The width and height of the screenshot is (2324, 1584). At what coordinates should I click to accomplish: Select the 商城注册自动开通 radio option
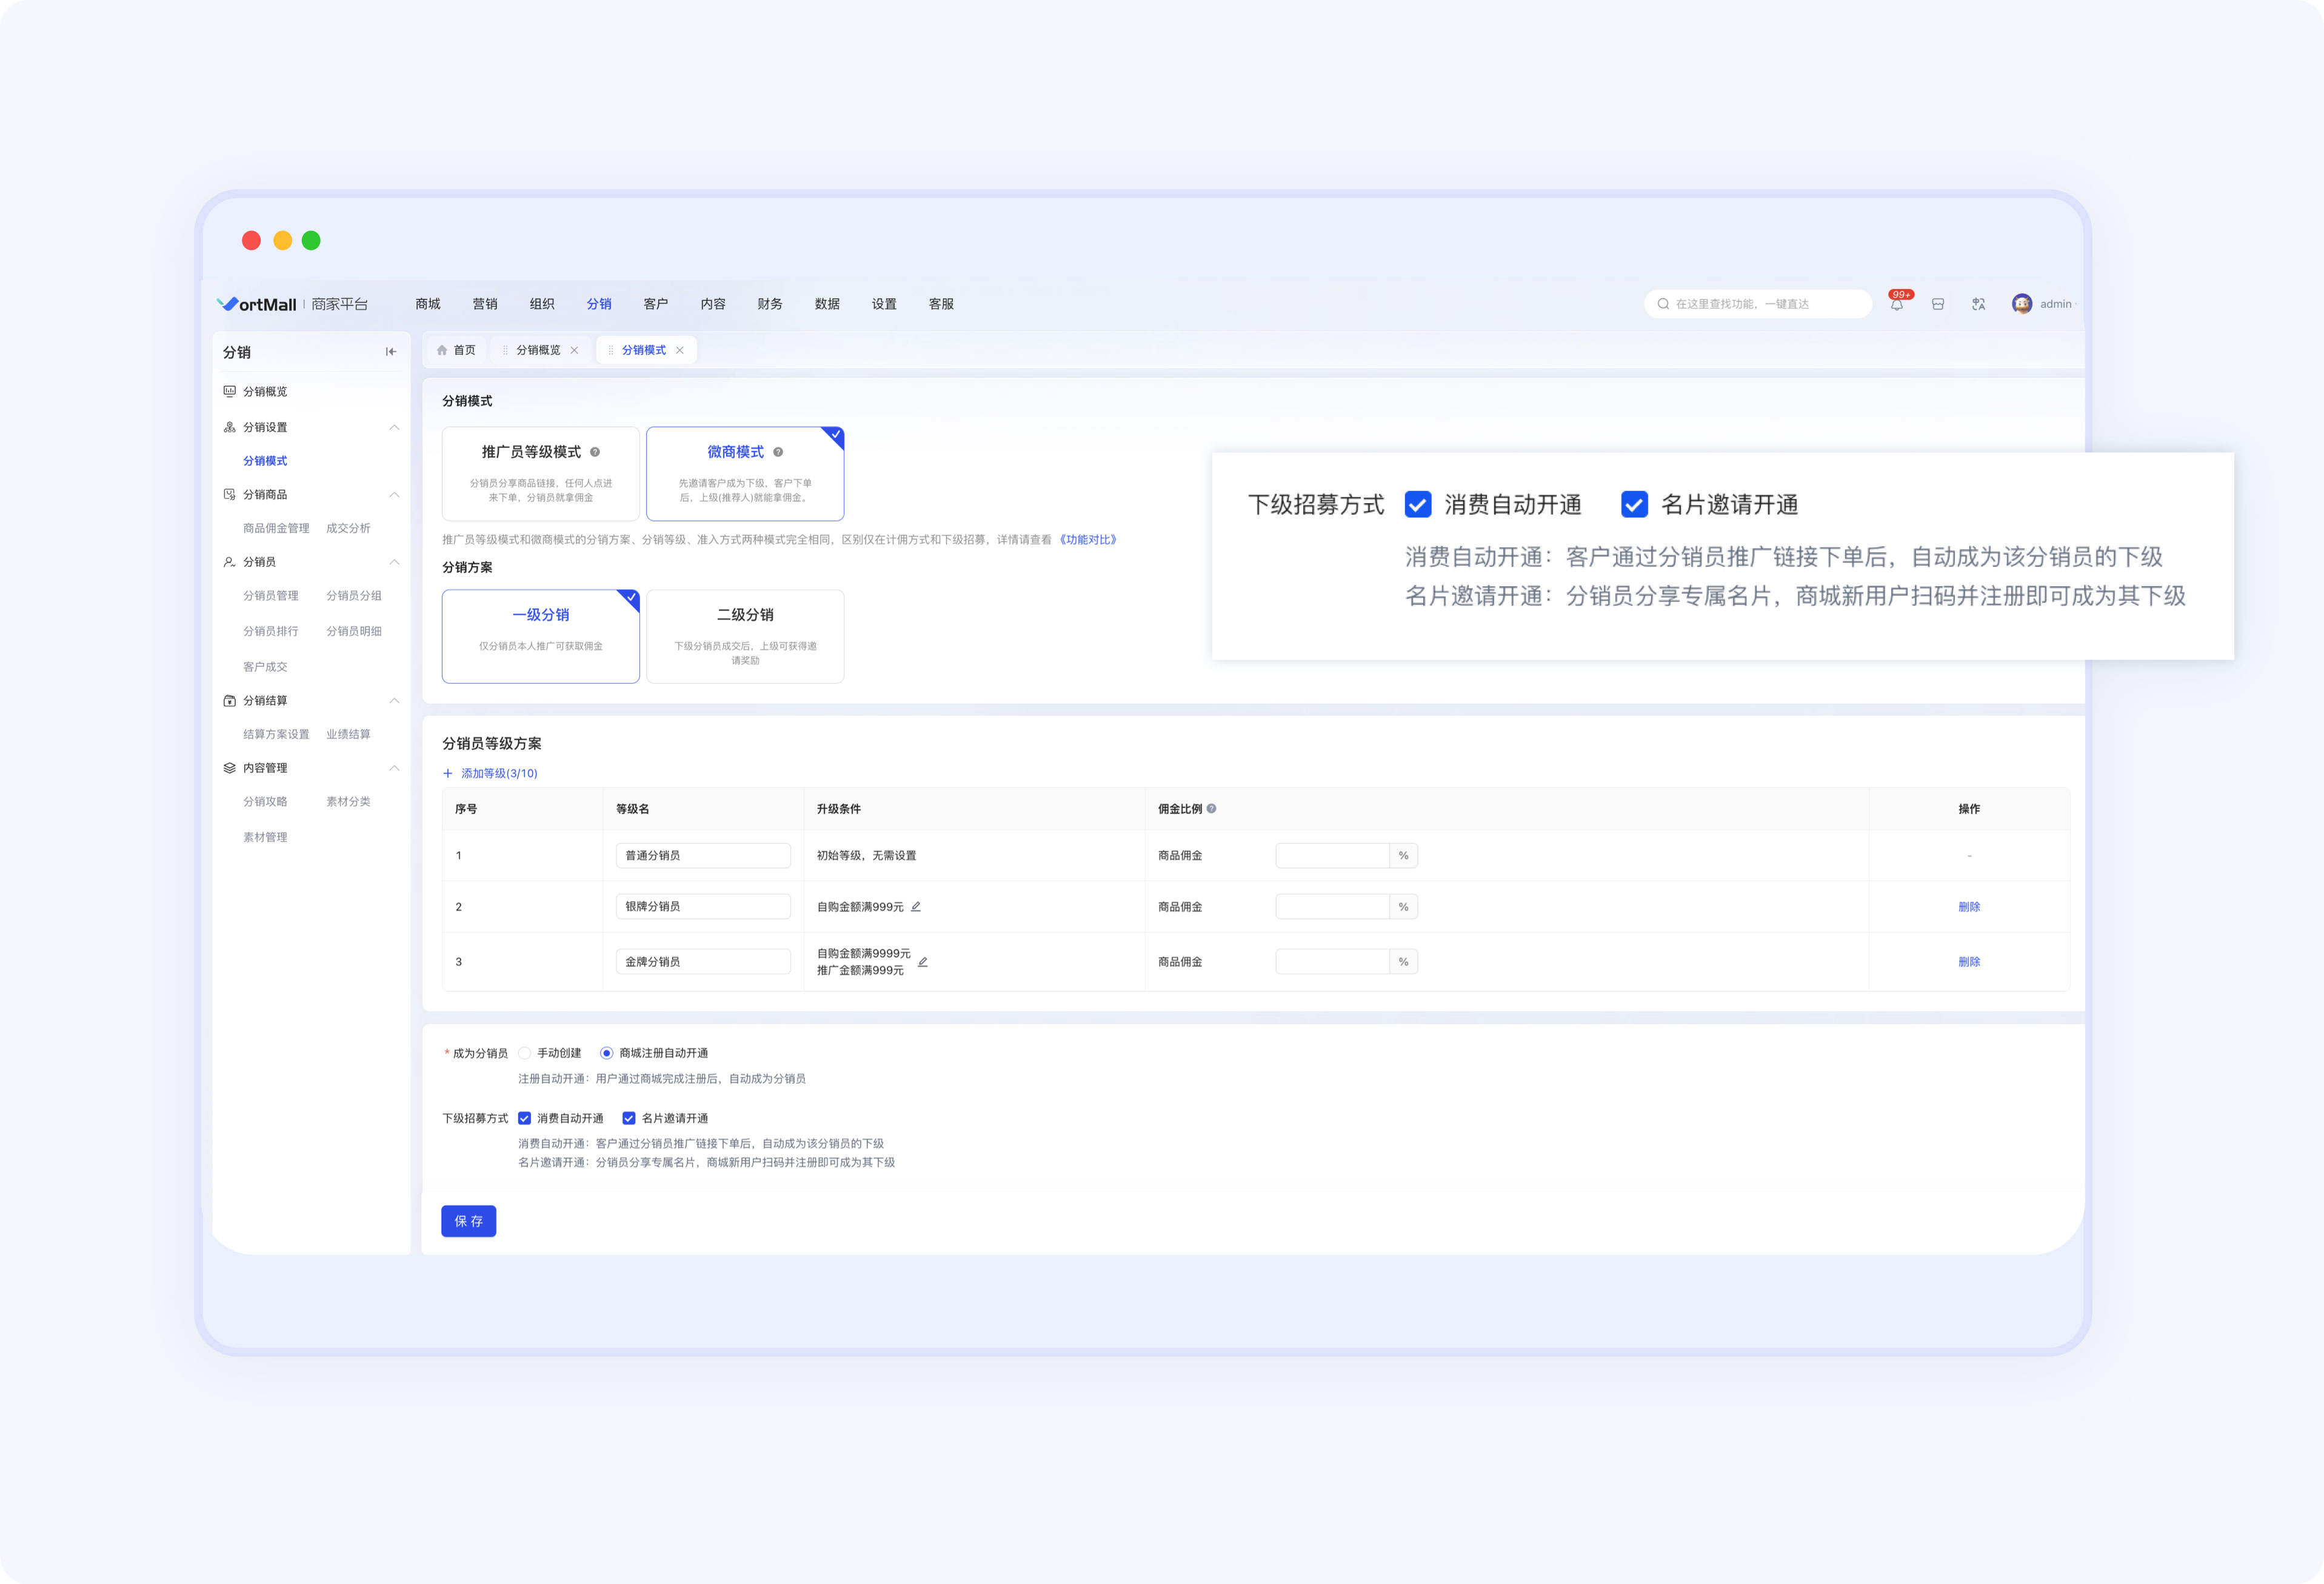point(606,1053)
